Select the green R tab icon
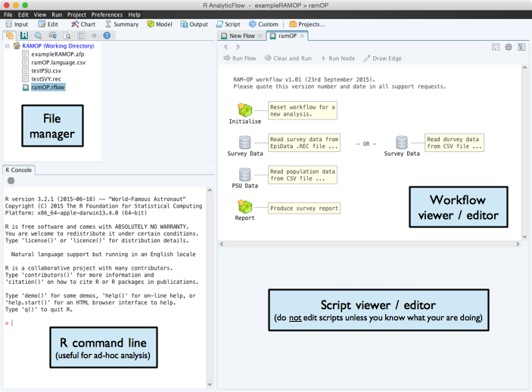This screenshot has height=392, width=532. [24, 35]
